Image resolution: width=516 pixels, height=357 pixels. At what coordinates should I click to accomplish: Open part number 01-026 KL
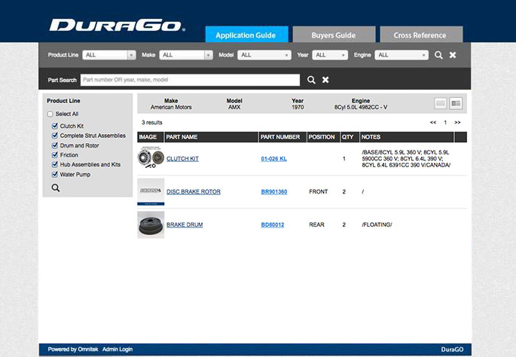point(273,159)
